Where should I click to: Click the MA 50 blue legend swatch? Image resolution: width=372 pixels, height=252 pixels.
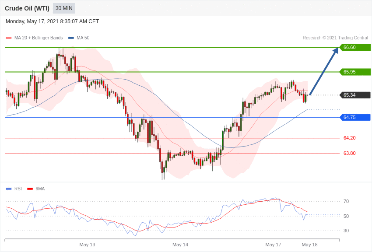(71, 38)
